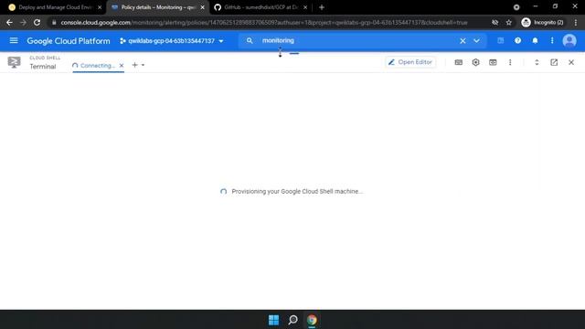
Task: Toggle the on-screen keyboard icon
Action: tap(459, 62)
